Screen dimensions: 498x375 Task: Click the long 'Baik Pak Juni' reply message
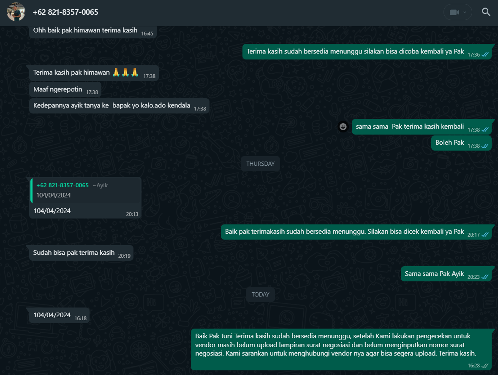click(336, 345)
